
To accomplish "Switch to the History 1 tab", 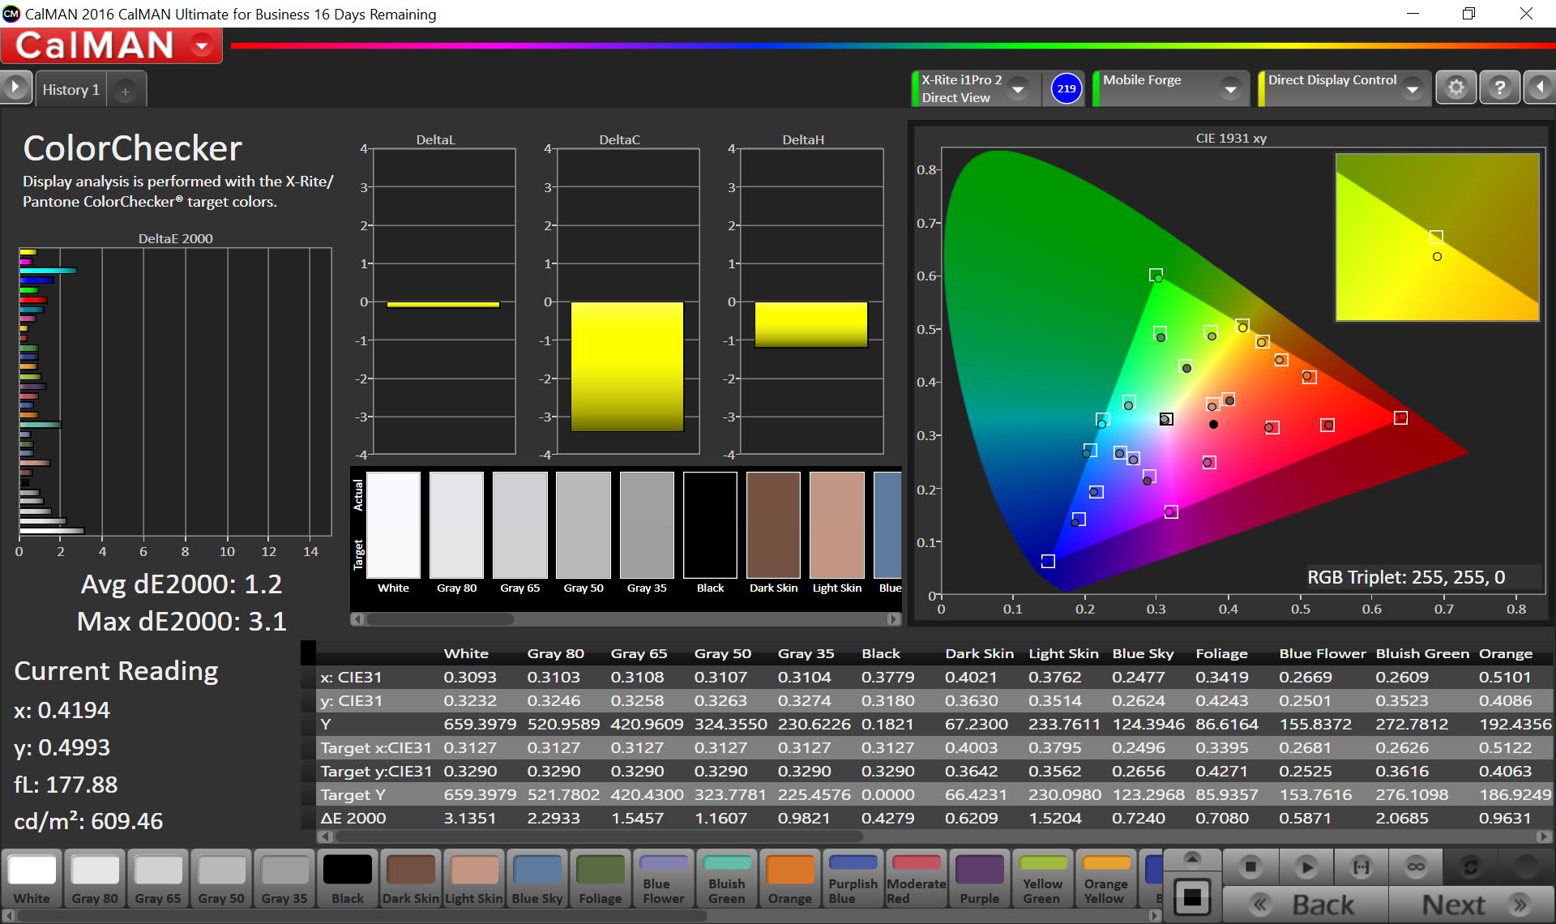I will tap(71, 90).
